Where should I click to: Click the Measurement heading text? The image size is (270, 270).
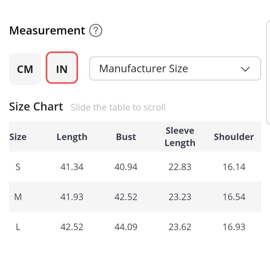coord(47,31)
